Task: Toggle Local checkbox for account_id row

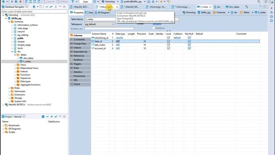Action: click(x=168, y=48)
